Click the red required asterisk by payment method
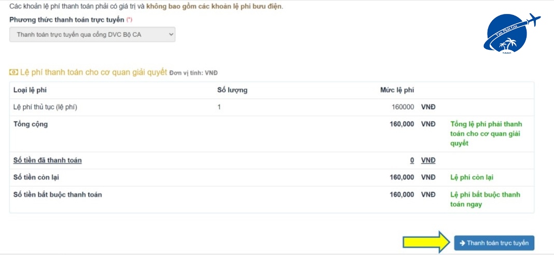Screen dimensions: 554x255 click(x=129, y=20)
